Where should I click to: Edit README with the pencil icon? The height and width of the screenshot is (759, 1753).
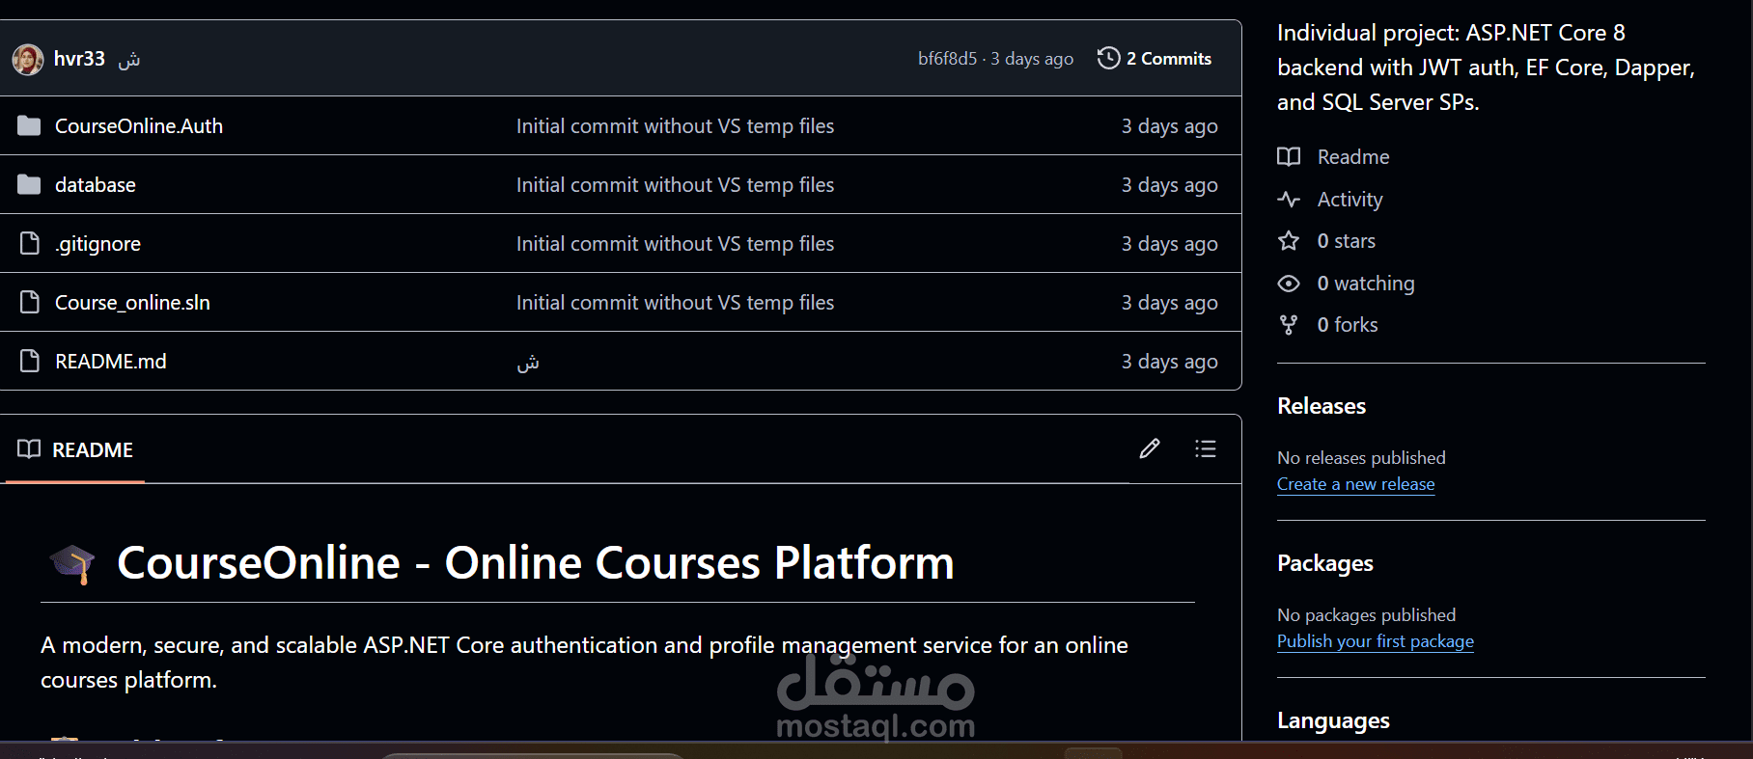1150,448
